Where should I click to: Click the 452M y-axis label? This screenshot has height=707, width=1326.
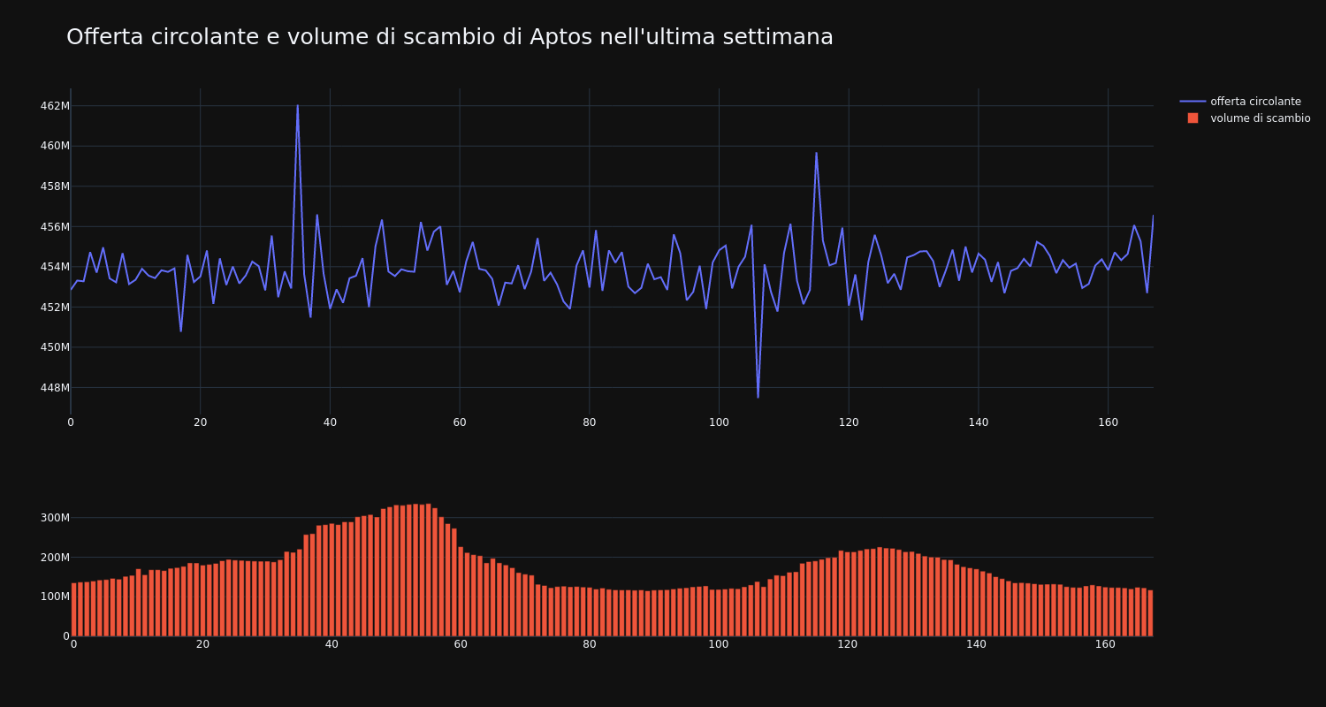click(55, 308)
